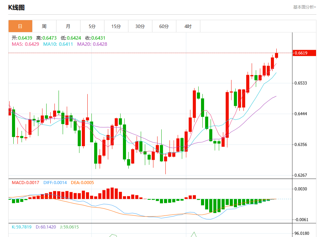Open the 基本面分析> link
Screen dimensions: 326x237
pyautogui.click(x=304, y=7)
